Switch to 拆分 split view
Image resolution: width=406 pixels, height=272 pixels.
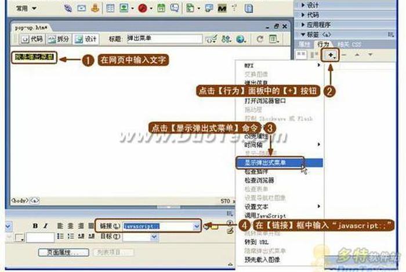pyautogui.click(x=59, y=39)
